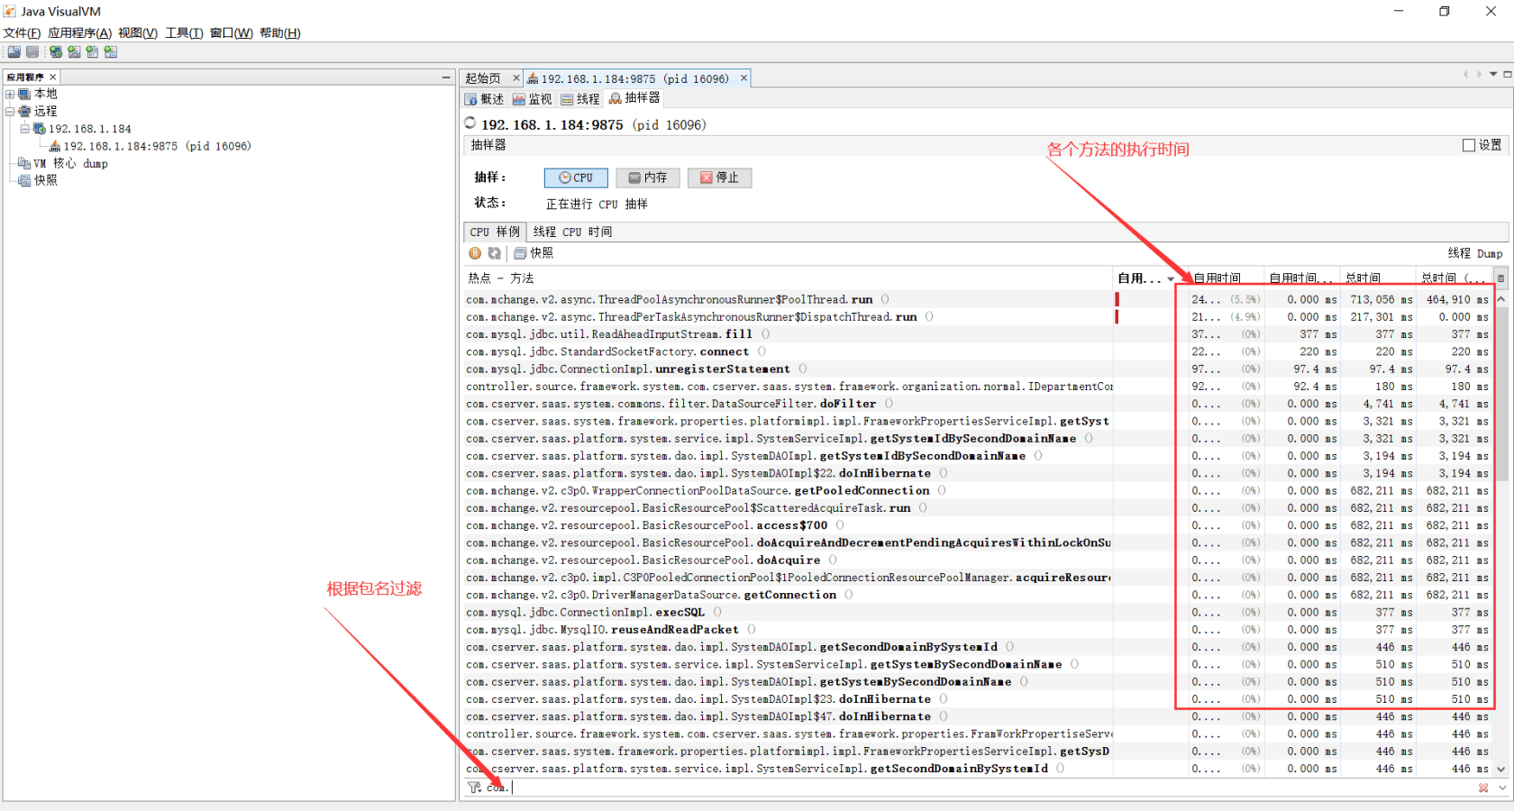Click the vertical scrollbar thumb in table
Viewport: 1514px width, 811px height.
(x=1500, y=392)
